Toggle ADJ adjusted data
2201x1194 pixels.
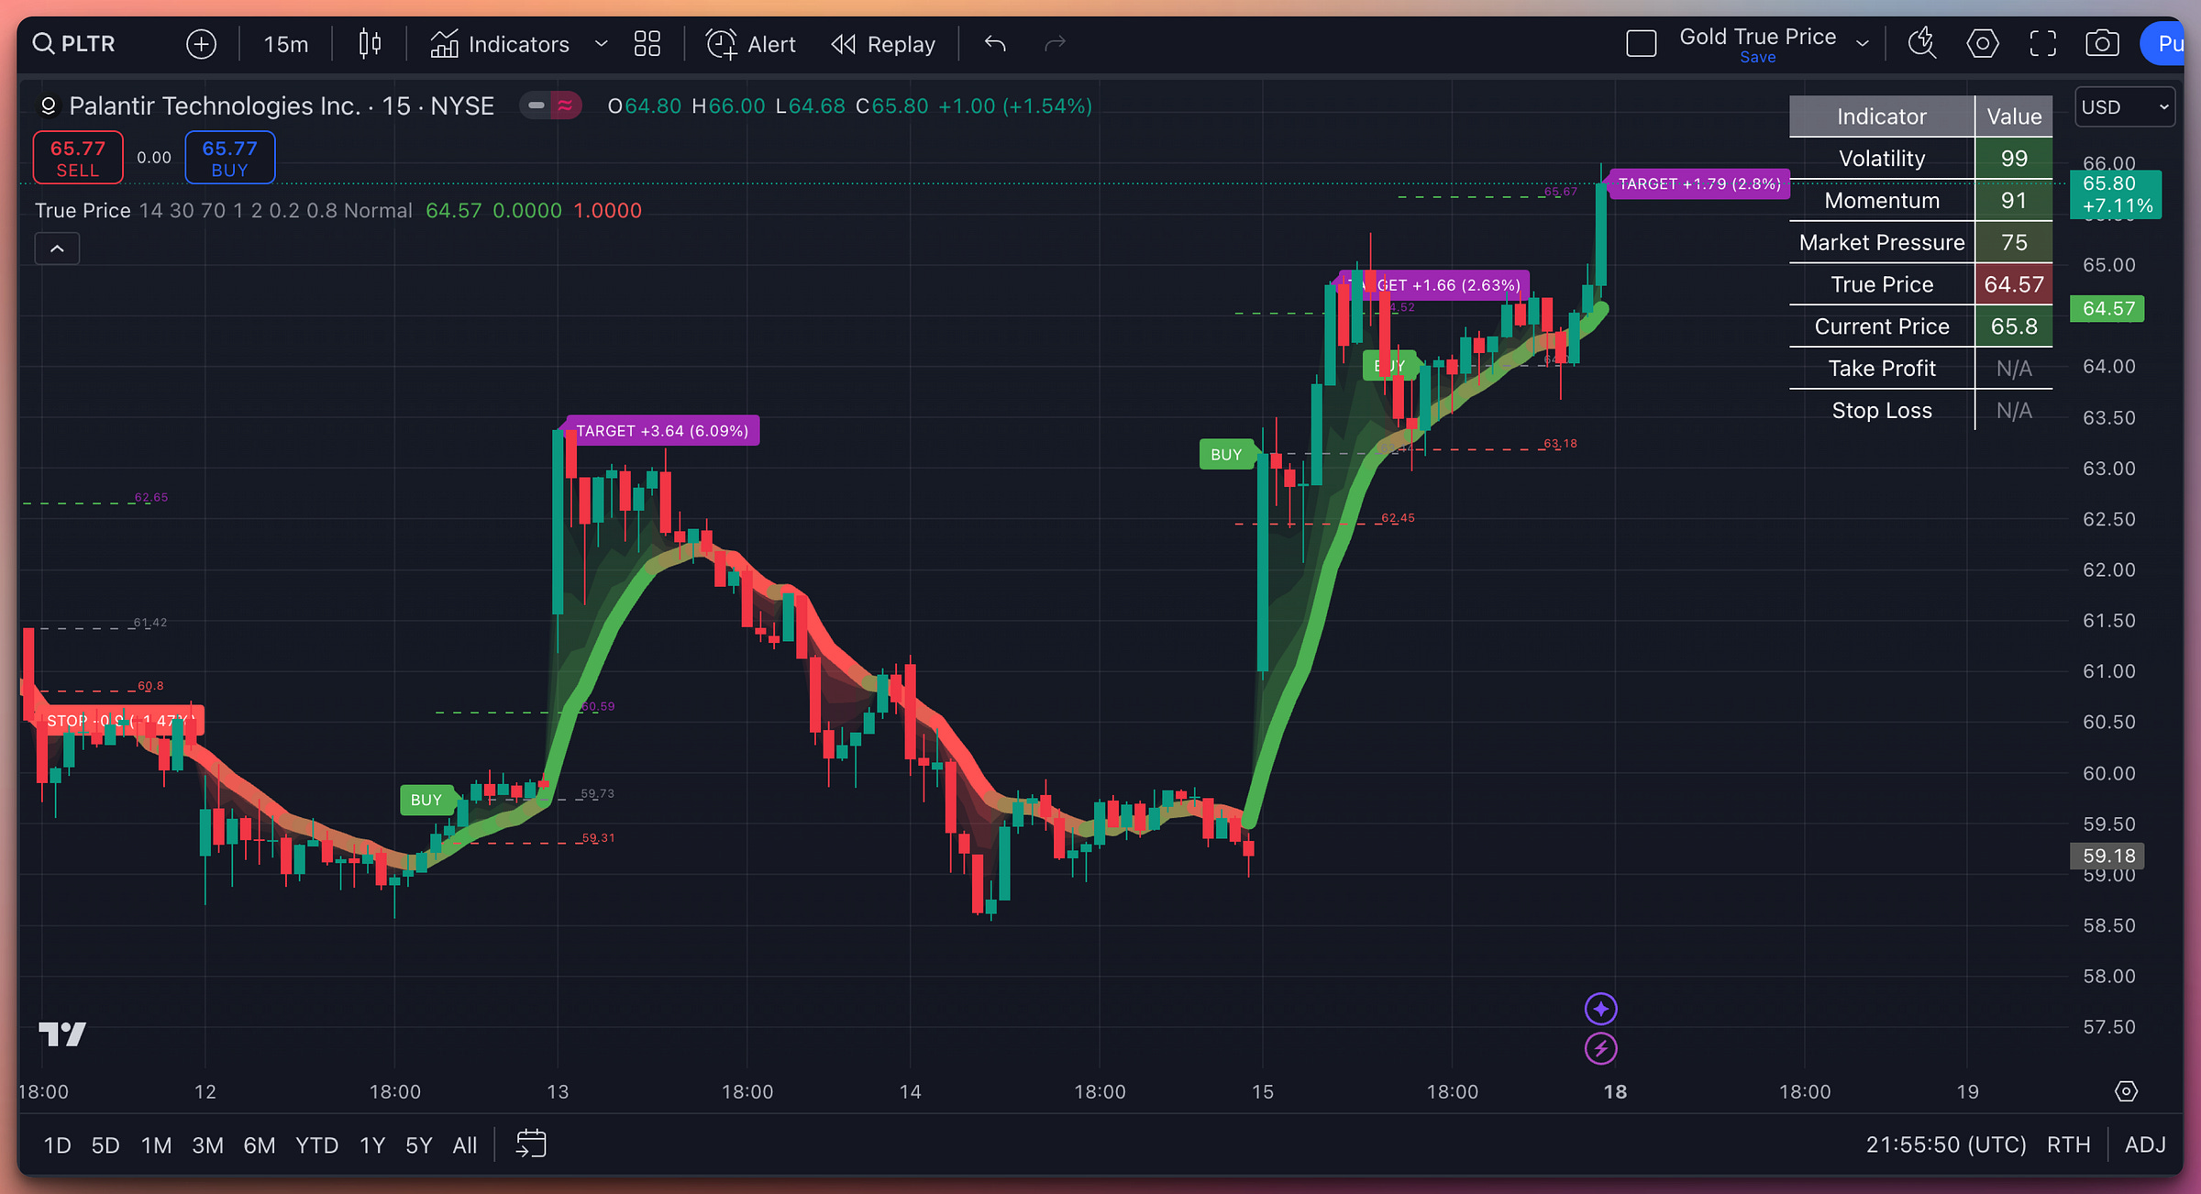pyautogui.click(x=2145, y=1144)
